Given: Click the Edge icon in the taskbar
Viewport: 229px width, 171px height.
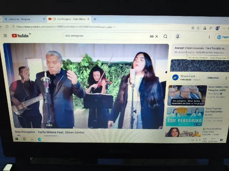Looking at the screenshot, I should (x=40, y=139).
